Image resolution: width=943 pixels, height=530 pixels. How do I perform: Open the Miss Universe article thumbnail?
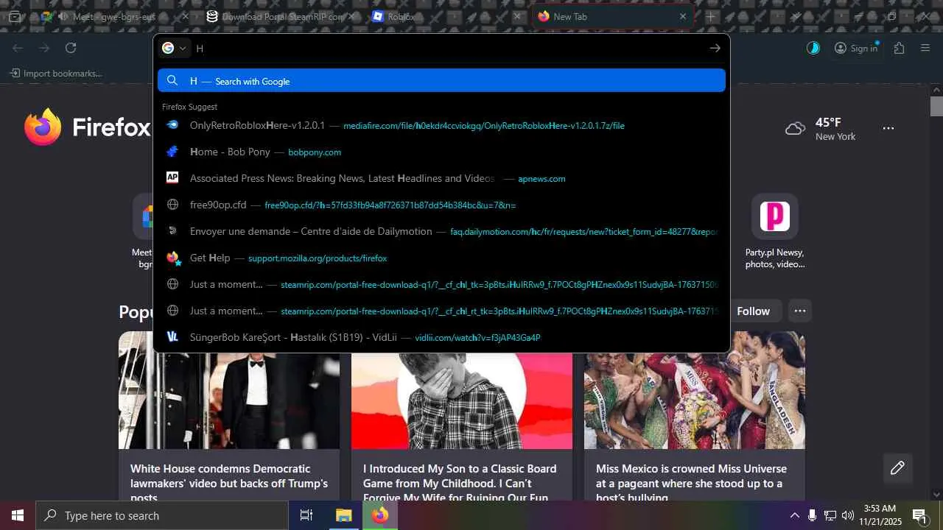click(x=695, y=390)
